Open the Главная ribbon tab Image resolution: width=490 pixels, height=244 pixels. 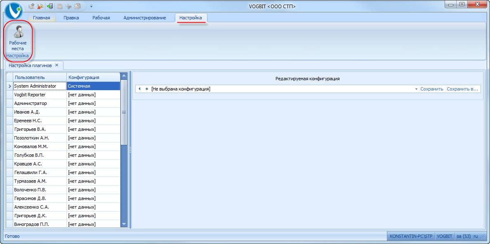[41, 18]
